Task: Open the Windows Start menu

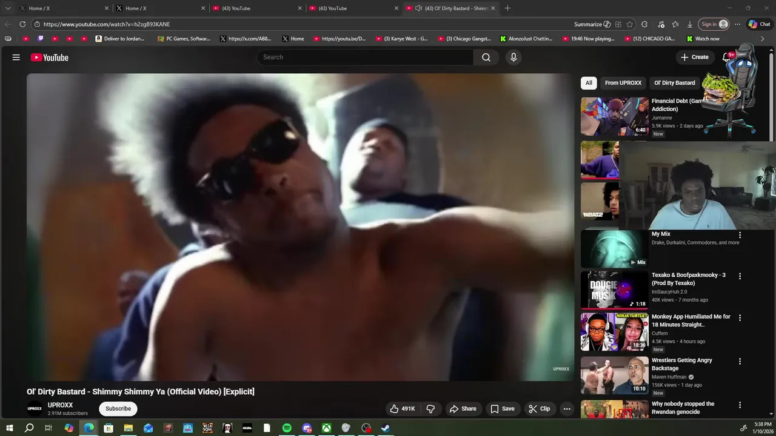Action: pyautogui.click(x=10, y=428)
